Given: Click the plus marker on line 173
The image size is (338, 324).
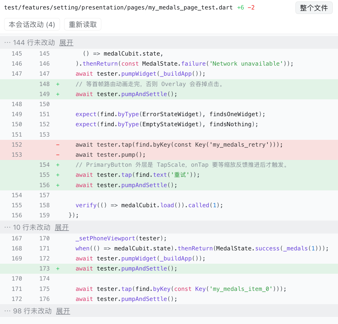Looking at the screenshot, I should [x=58, y=268].
